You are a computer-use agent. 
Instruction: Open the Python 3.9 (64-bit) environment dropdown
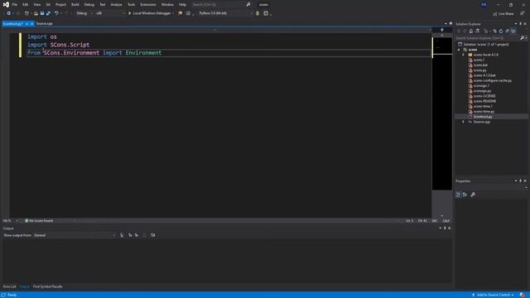point(225,13)
